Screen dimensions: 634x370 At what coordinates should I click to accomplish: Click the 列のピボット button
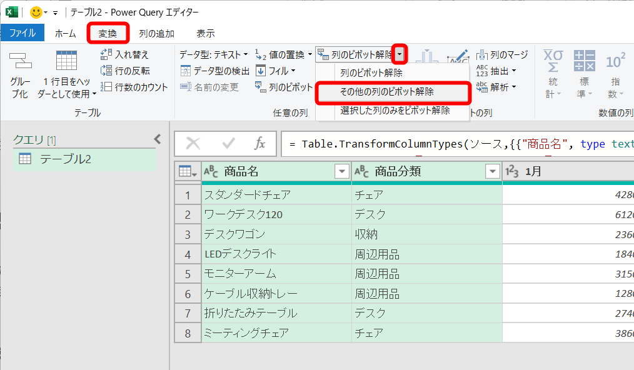click(284, 87)
